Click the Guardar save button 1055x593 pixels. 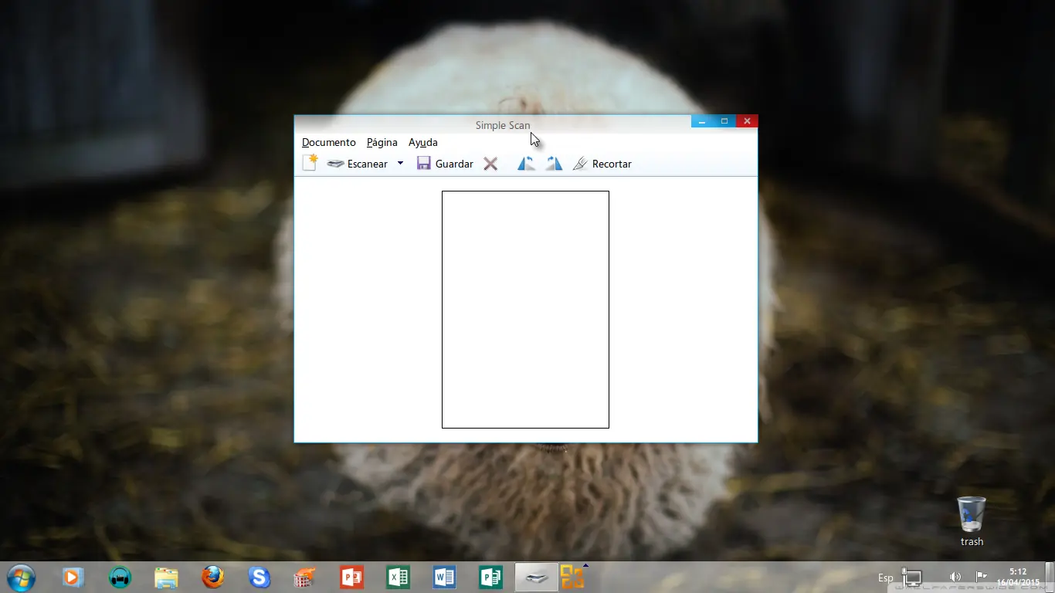(445, 164)
